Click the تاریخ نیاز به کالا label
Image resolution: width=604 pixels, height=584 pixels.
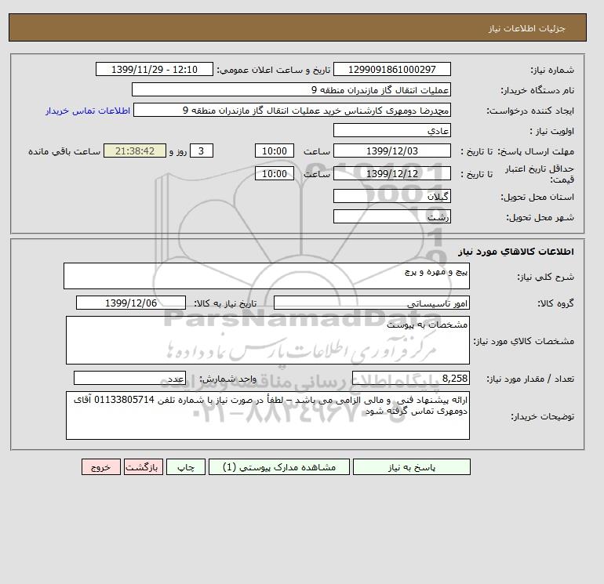point(225,303)
